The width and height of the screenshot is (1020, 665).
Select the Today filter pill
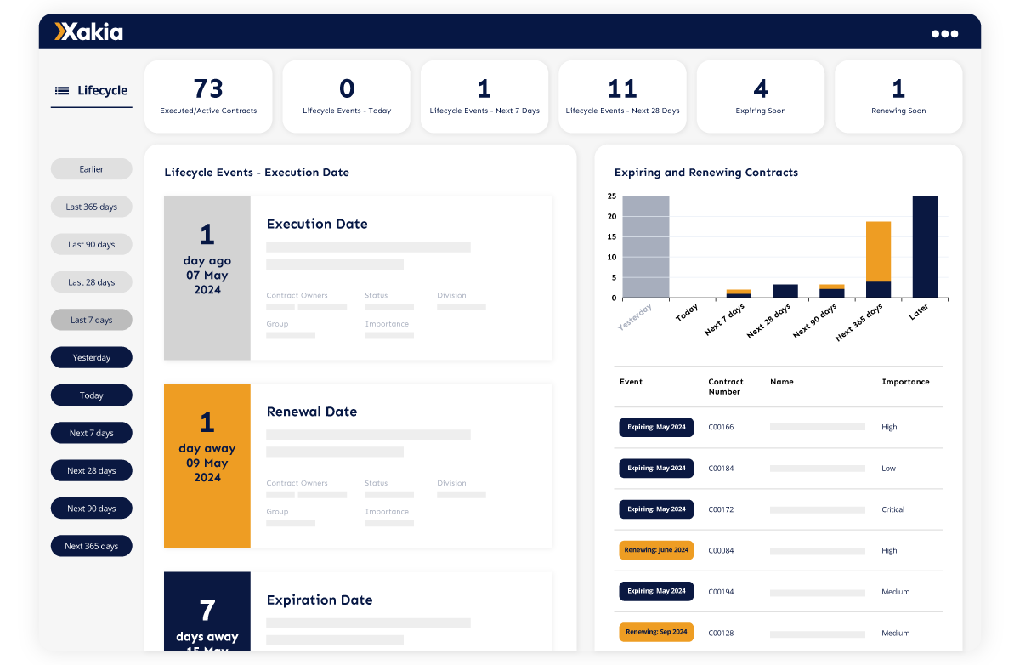pyautogui.click(x=92, y=395)
